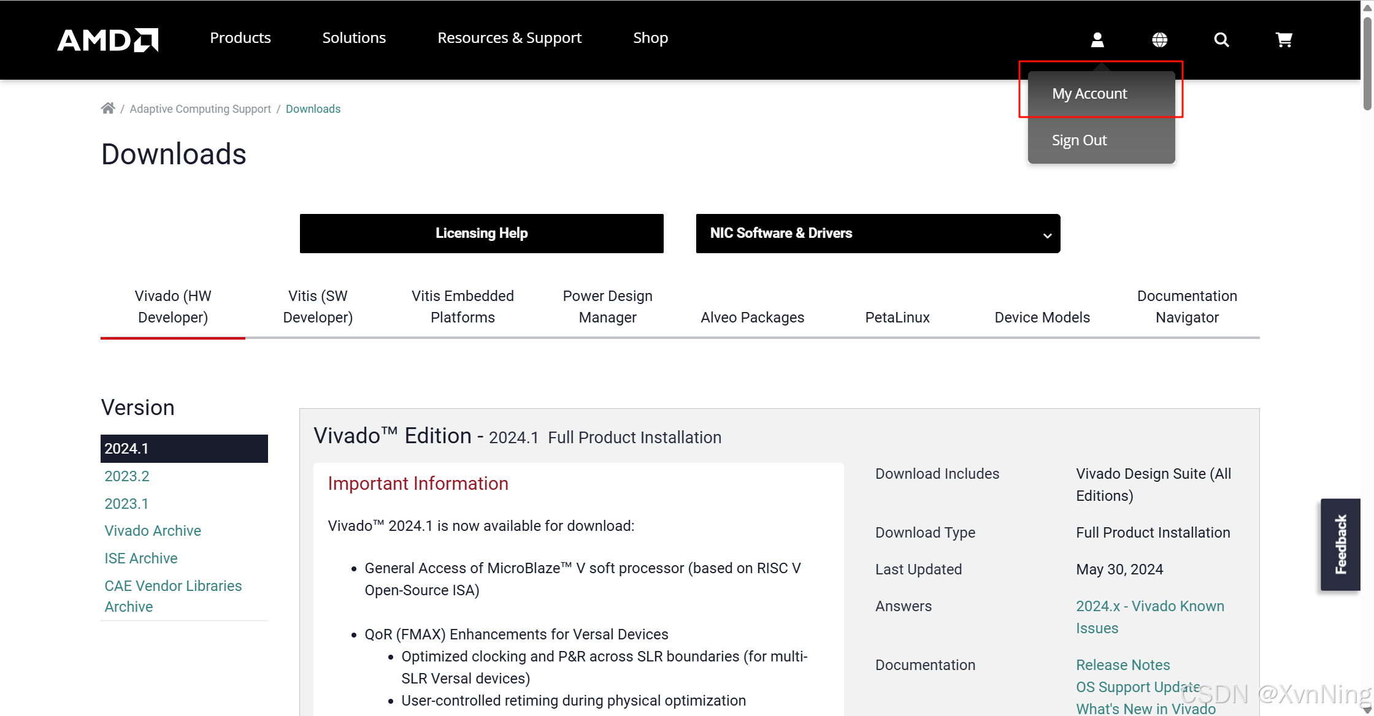Expand NIC Software & Drivers dropdown
Image resolution: width=1374 pixels, height=716 pixels.
pos(878,234)
